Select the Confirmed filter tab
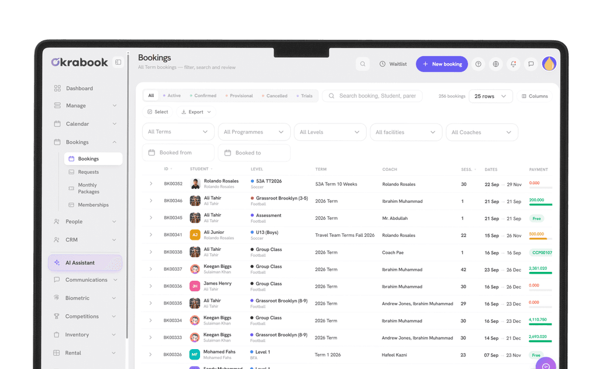Screen dimensions: 599x369 (203, 95)
